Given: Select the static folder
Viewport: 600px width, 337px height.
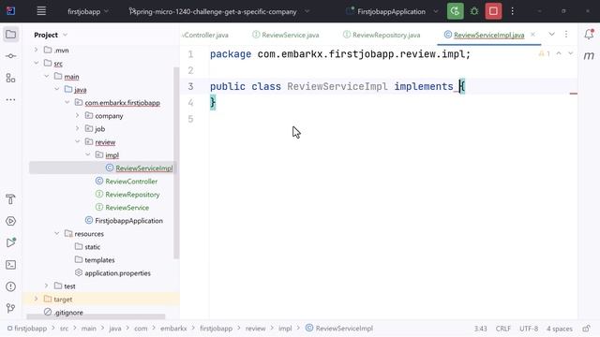Looking at the screenshot, I should coord(92,247).
